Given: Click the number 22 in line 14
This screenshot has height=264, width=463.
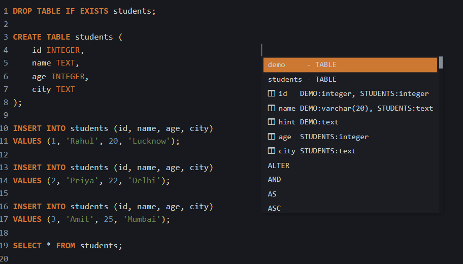Looking at the screenshot, I should [x=113, y=180].
